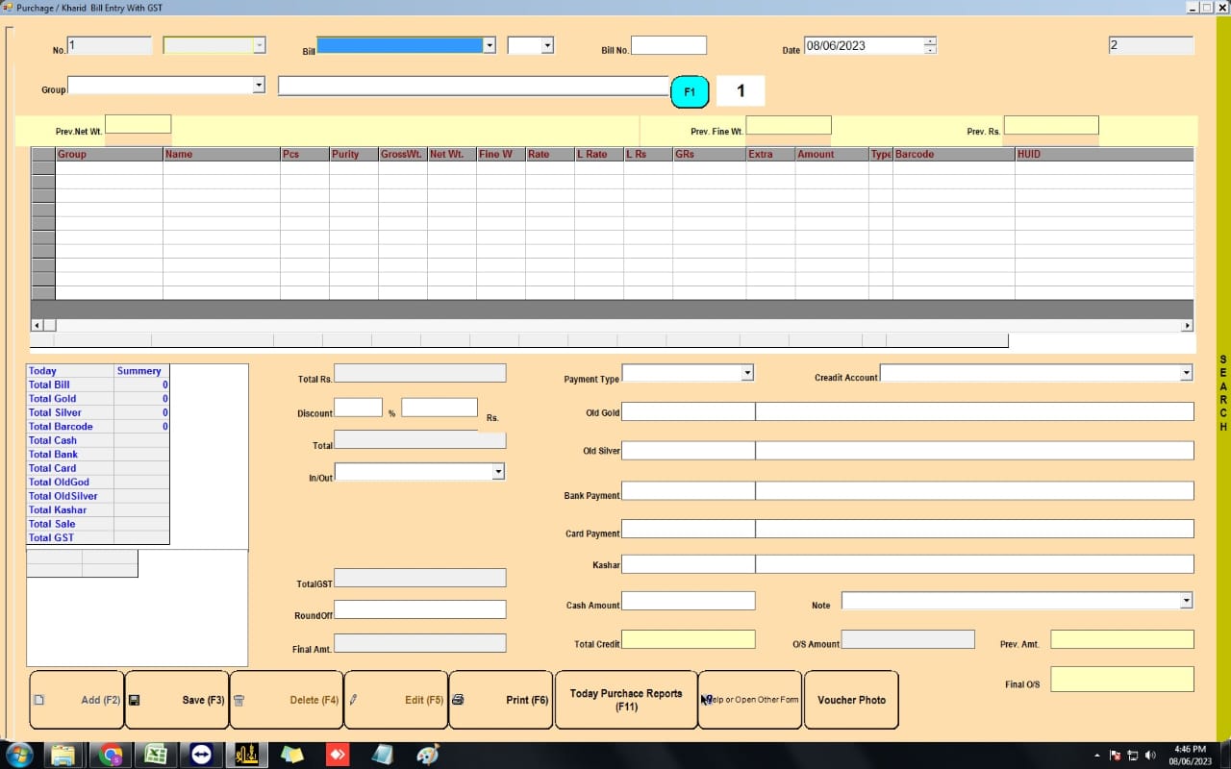Viewport: 1231px width, 769px height.
Task: Click the new-document icon on Add (F2)
Action: [40, 700]
